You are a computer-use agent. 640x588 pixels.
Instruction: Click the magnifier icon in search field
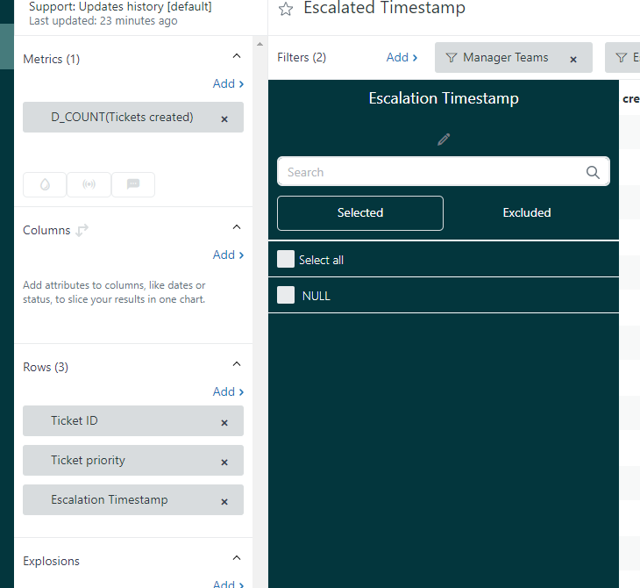pyautogui.click(x=593, y=172)
